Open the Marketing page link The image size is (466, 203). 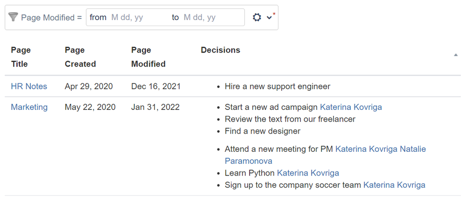click(x=29, y=107)
